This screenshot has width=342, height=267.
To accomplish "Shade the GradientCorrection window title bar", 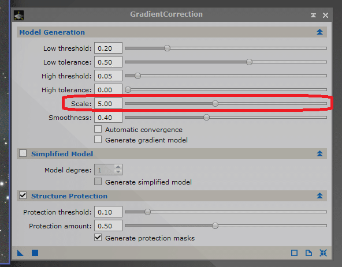I will (314, 15).
